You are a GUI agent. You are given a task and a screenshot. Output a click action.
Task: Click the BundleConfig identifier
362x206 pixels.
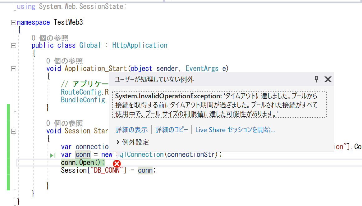pyautogui.click(x=83, y=100)
